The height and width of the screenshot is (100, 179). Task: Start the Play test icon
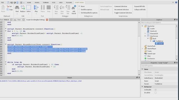click(x=36, y=7)
